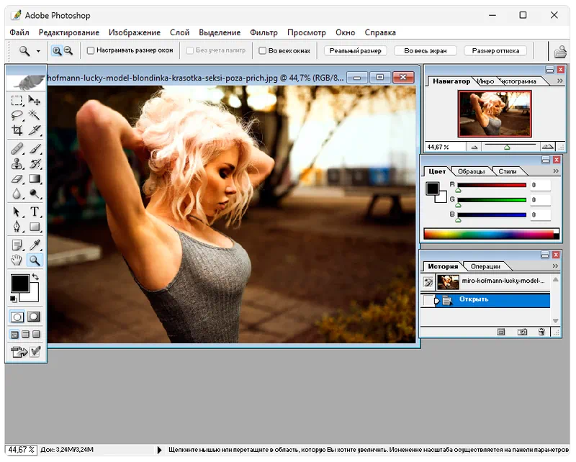Select the Notes tool
Screen dimensions: 576x462
(x=17, y=245)
